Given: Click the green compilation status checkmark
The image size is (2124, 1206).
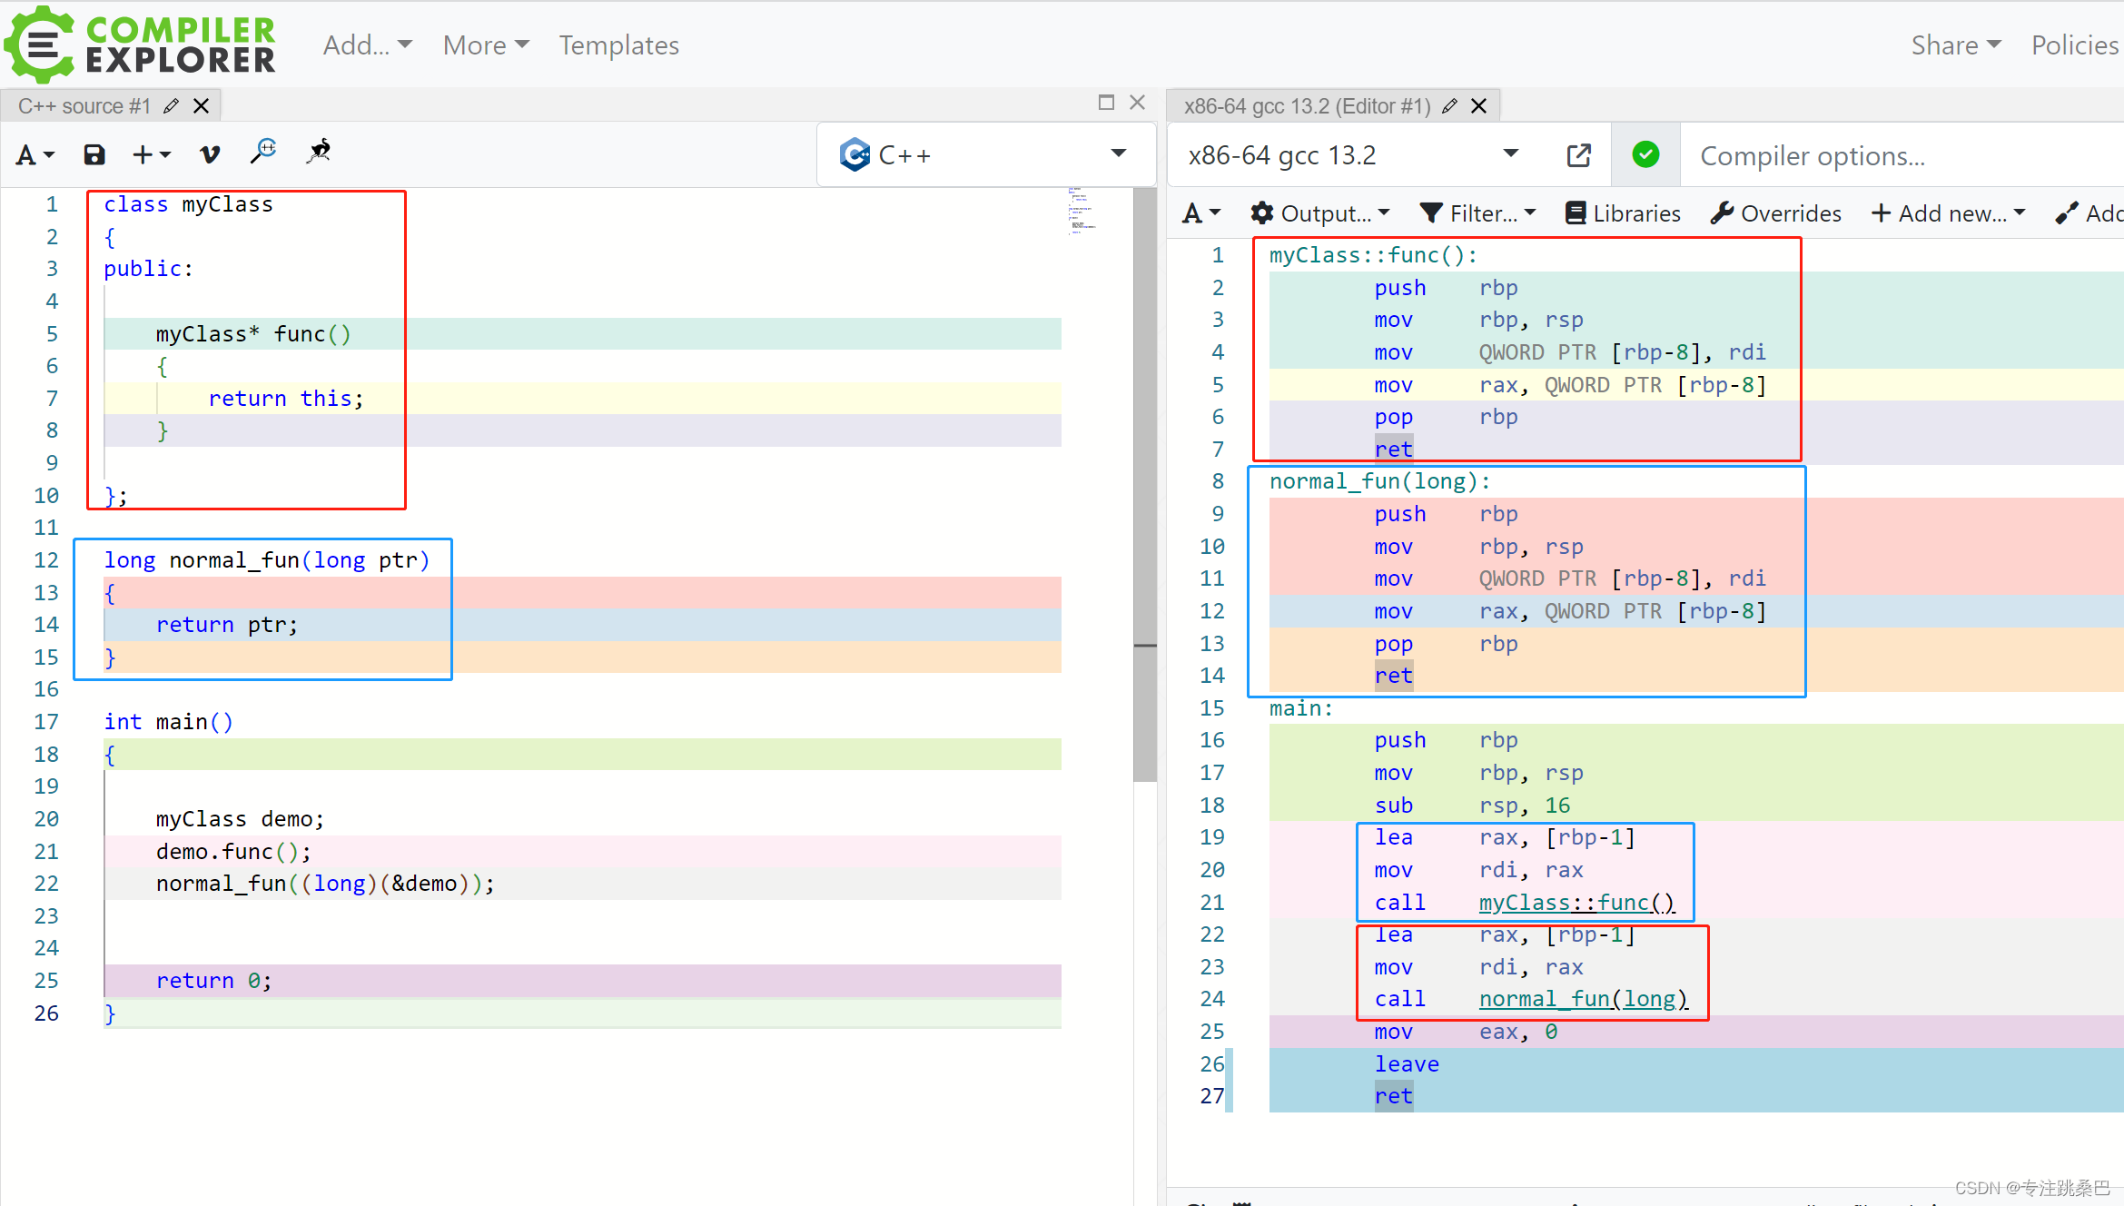Looking at the screenshot, I should pyautogui.click(x=1645, y=155).
